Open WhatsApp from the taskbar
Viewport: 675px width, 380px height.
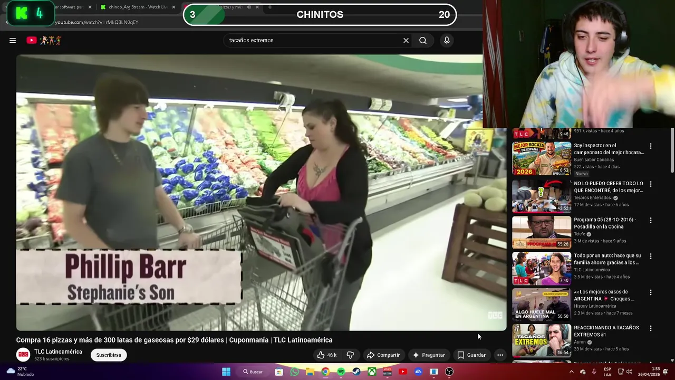tap(294, 372)
